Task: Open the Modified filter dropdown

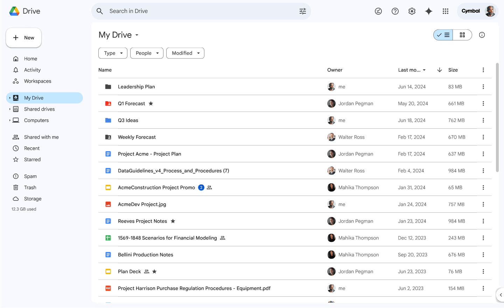Action: (185, 53)
